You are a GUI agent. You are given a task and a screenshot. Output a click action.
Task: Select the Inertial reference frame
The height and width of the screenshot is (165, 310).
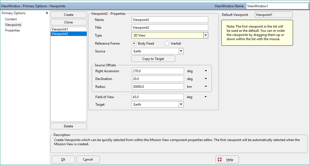[166, 43]
